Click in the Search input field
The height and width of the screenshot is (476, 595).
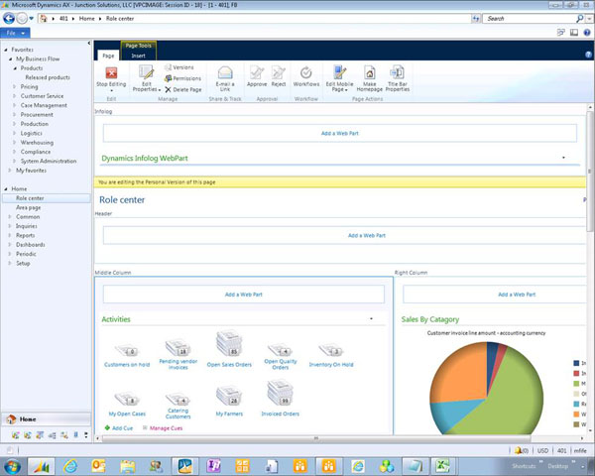tap(529, 18)
